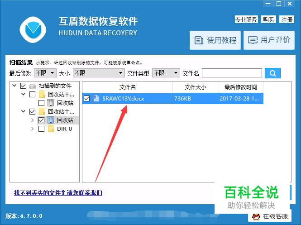The width and height of the screenshot is (301, 225).
Task: Open the 最后修改 dropdown
Action: point(45,73)
